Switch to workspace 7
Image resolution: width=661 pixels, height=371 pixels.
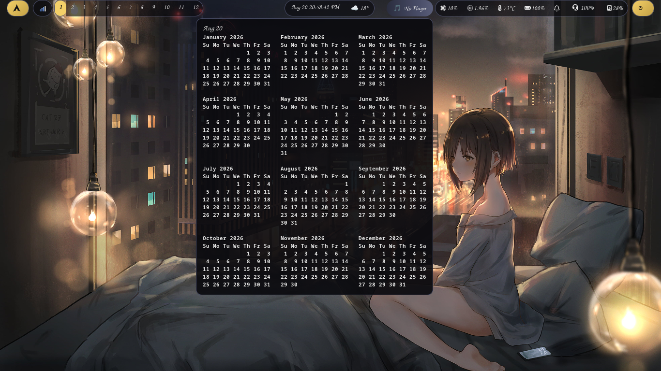131,8
